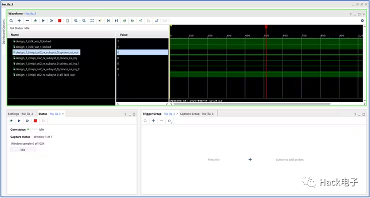
Task: Click the waveform vertical scroll up arrow
Action: coord(364,26)
